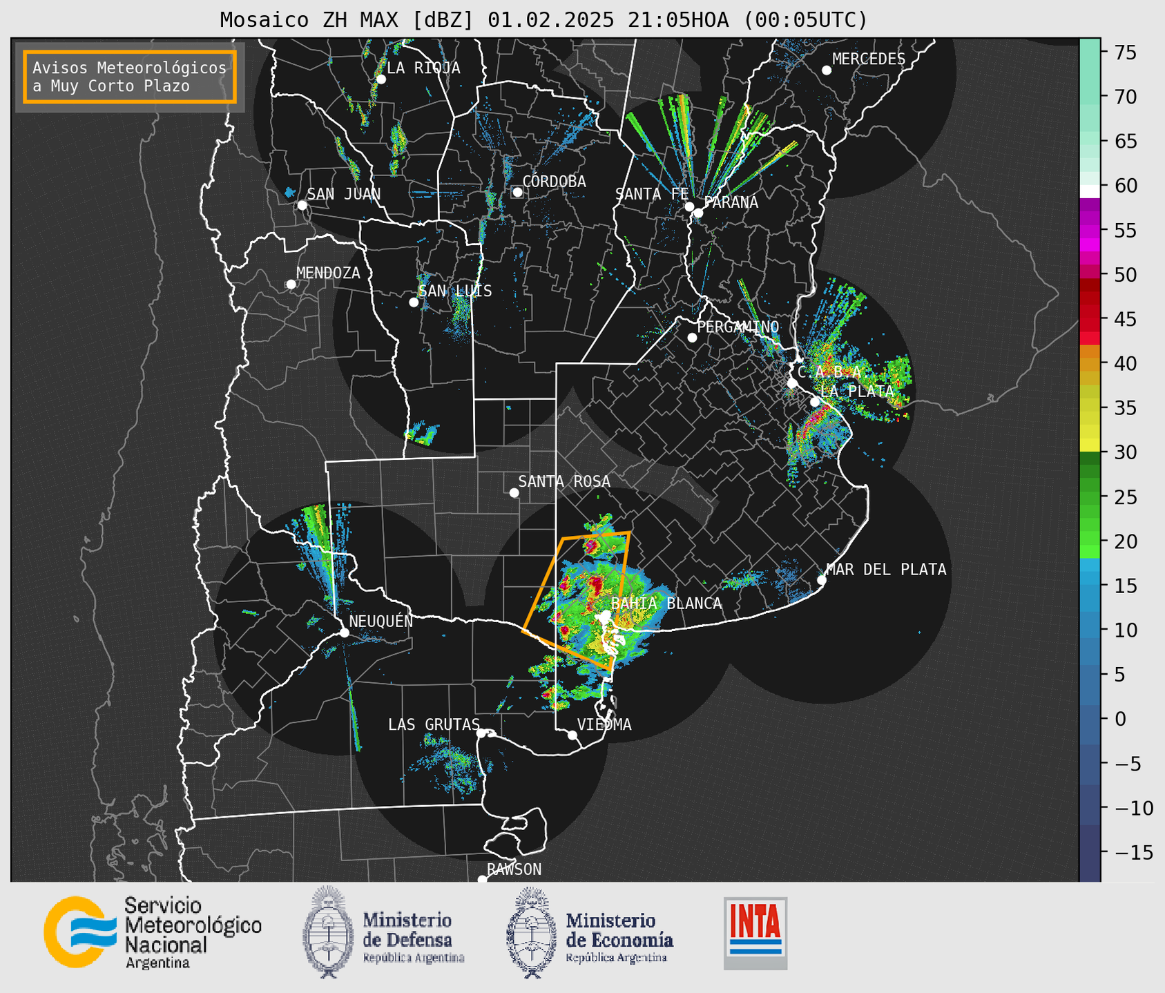The image size is (1165, 993).
Task: Click the Viedma city marker dot
Action: pyautogui.click(x=572, y=735)
